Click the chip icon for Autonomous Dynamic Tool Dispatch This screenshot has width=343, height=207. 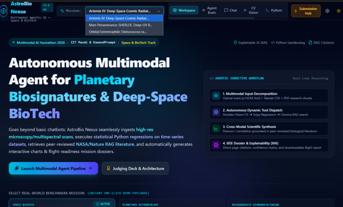pyautogui.click(x=216, y=112)
